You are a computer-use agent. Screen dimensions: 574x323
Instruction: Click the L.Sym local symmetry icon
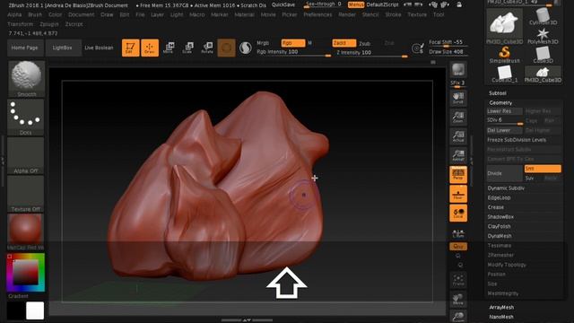(458, 233)
